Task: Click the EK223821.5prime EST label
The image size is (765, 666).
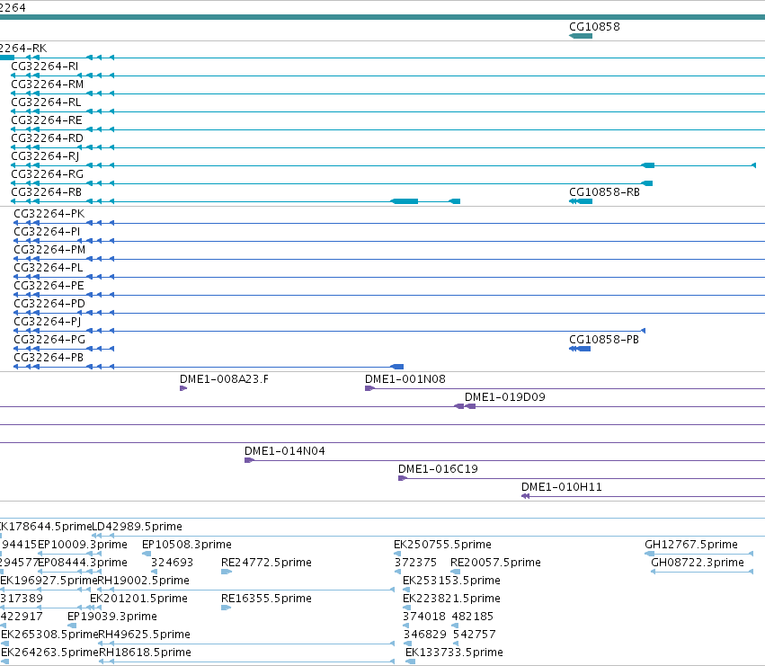Action: [x=452, y=599]
